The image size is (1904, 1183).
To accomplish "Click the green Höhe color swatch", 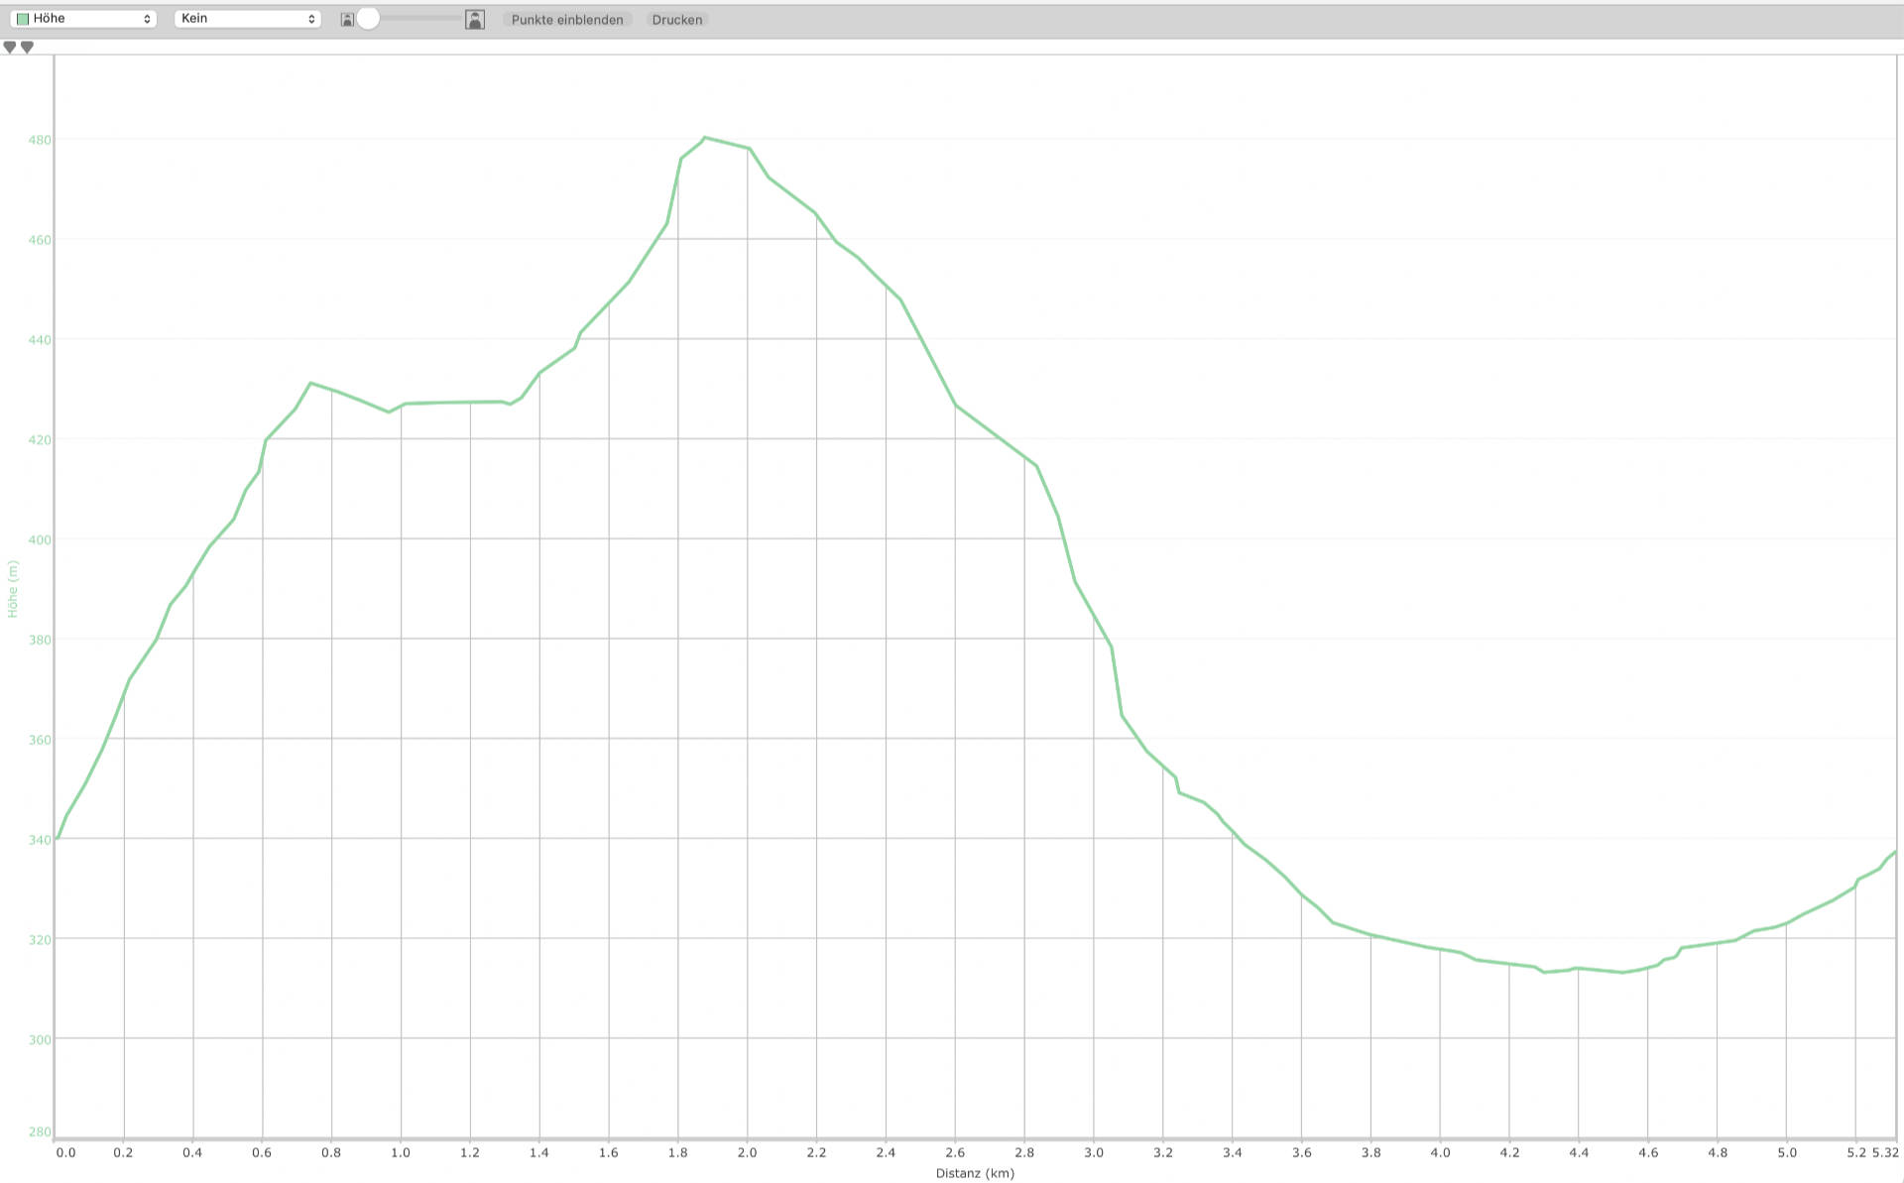I will (x=23, y=19).
